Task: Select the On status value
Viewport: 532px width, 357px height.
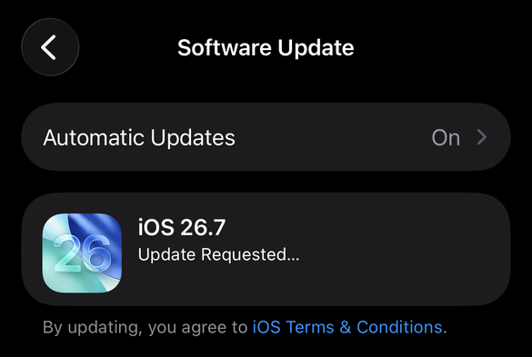Action: (x=446, y=138)
